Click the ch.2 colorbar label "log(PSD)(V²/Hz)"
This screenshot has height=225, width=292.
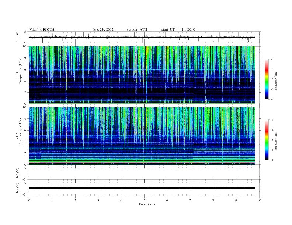[x=276, y=141]
